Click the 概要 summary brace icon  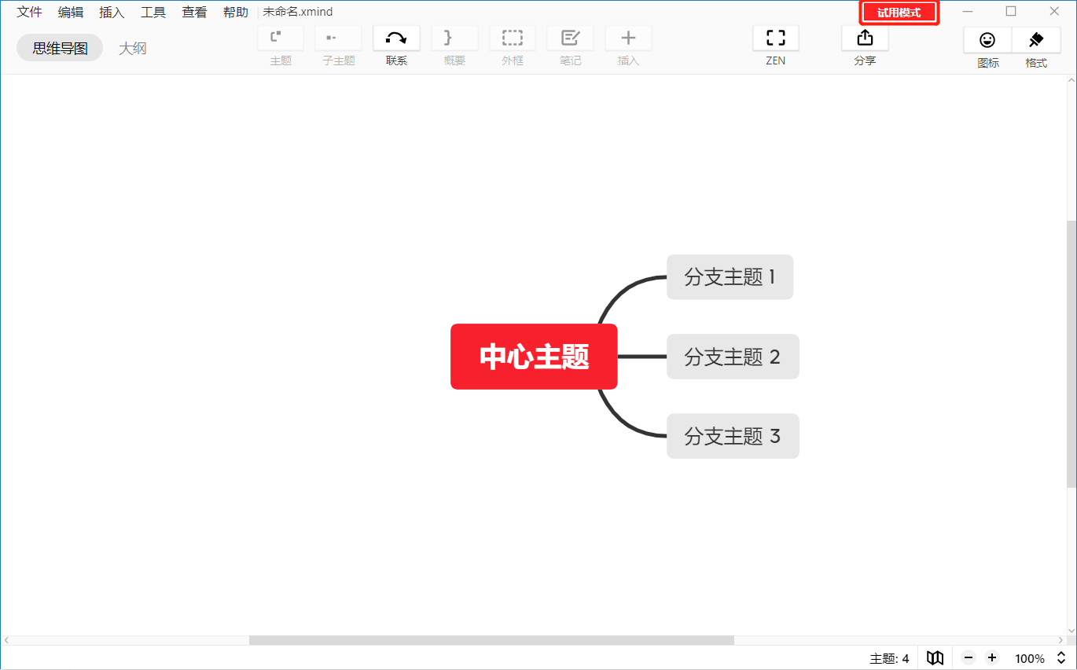[454, 38]
